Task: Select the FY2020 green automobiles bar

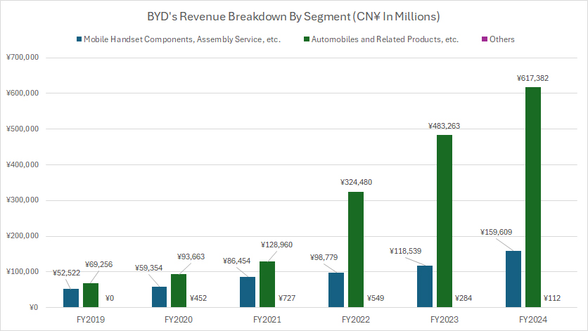Action: pyautogui.click(x=179, y=291)
